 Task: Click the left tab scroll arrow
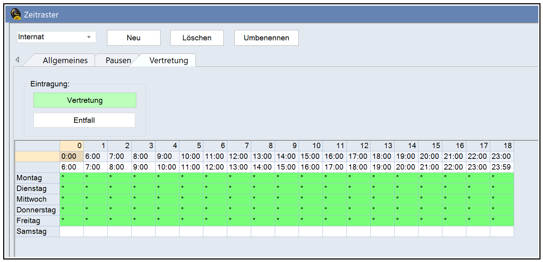(x=17, y=60)
